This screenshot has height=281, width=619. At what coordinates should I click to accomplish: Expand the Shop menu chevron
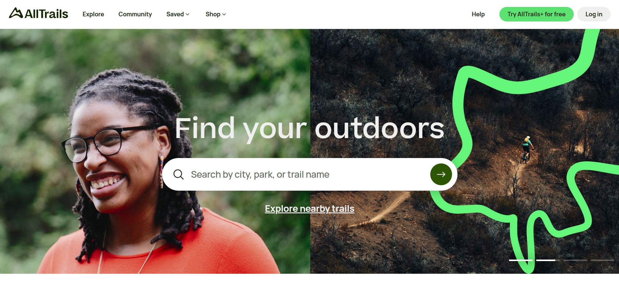(224, 14)
